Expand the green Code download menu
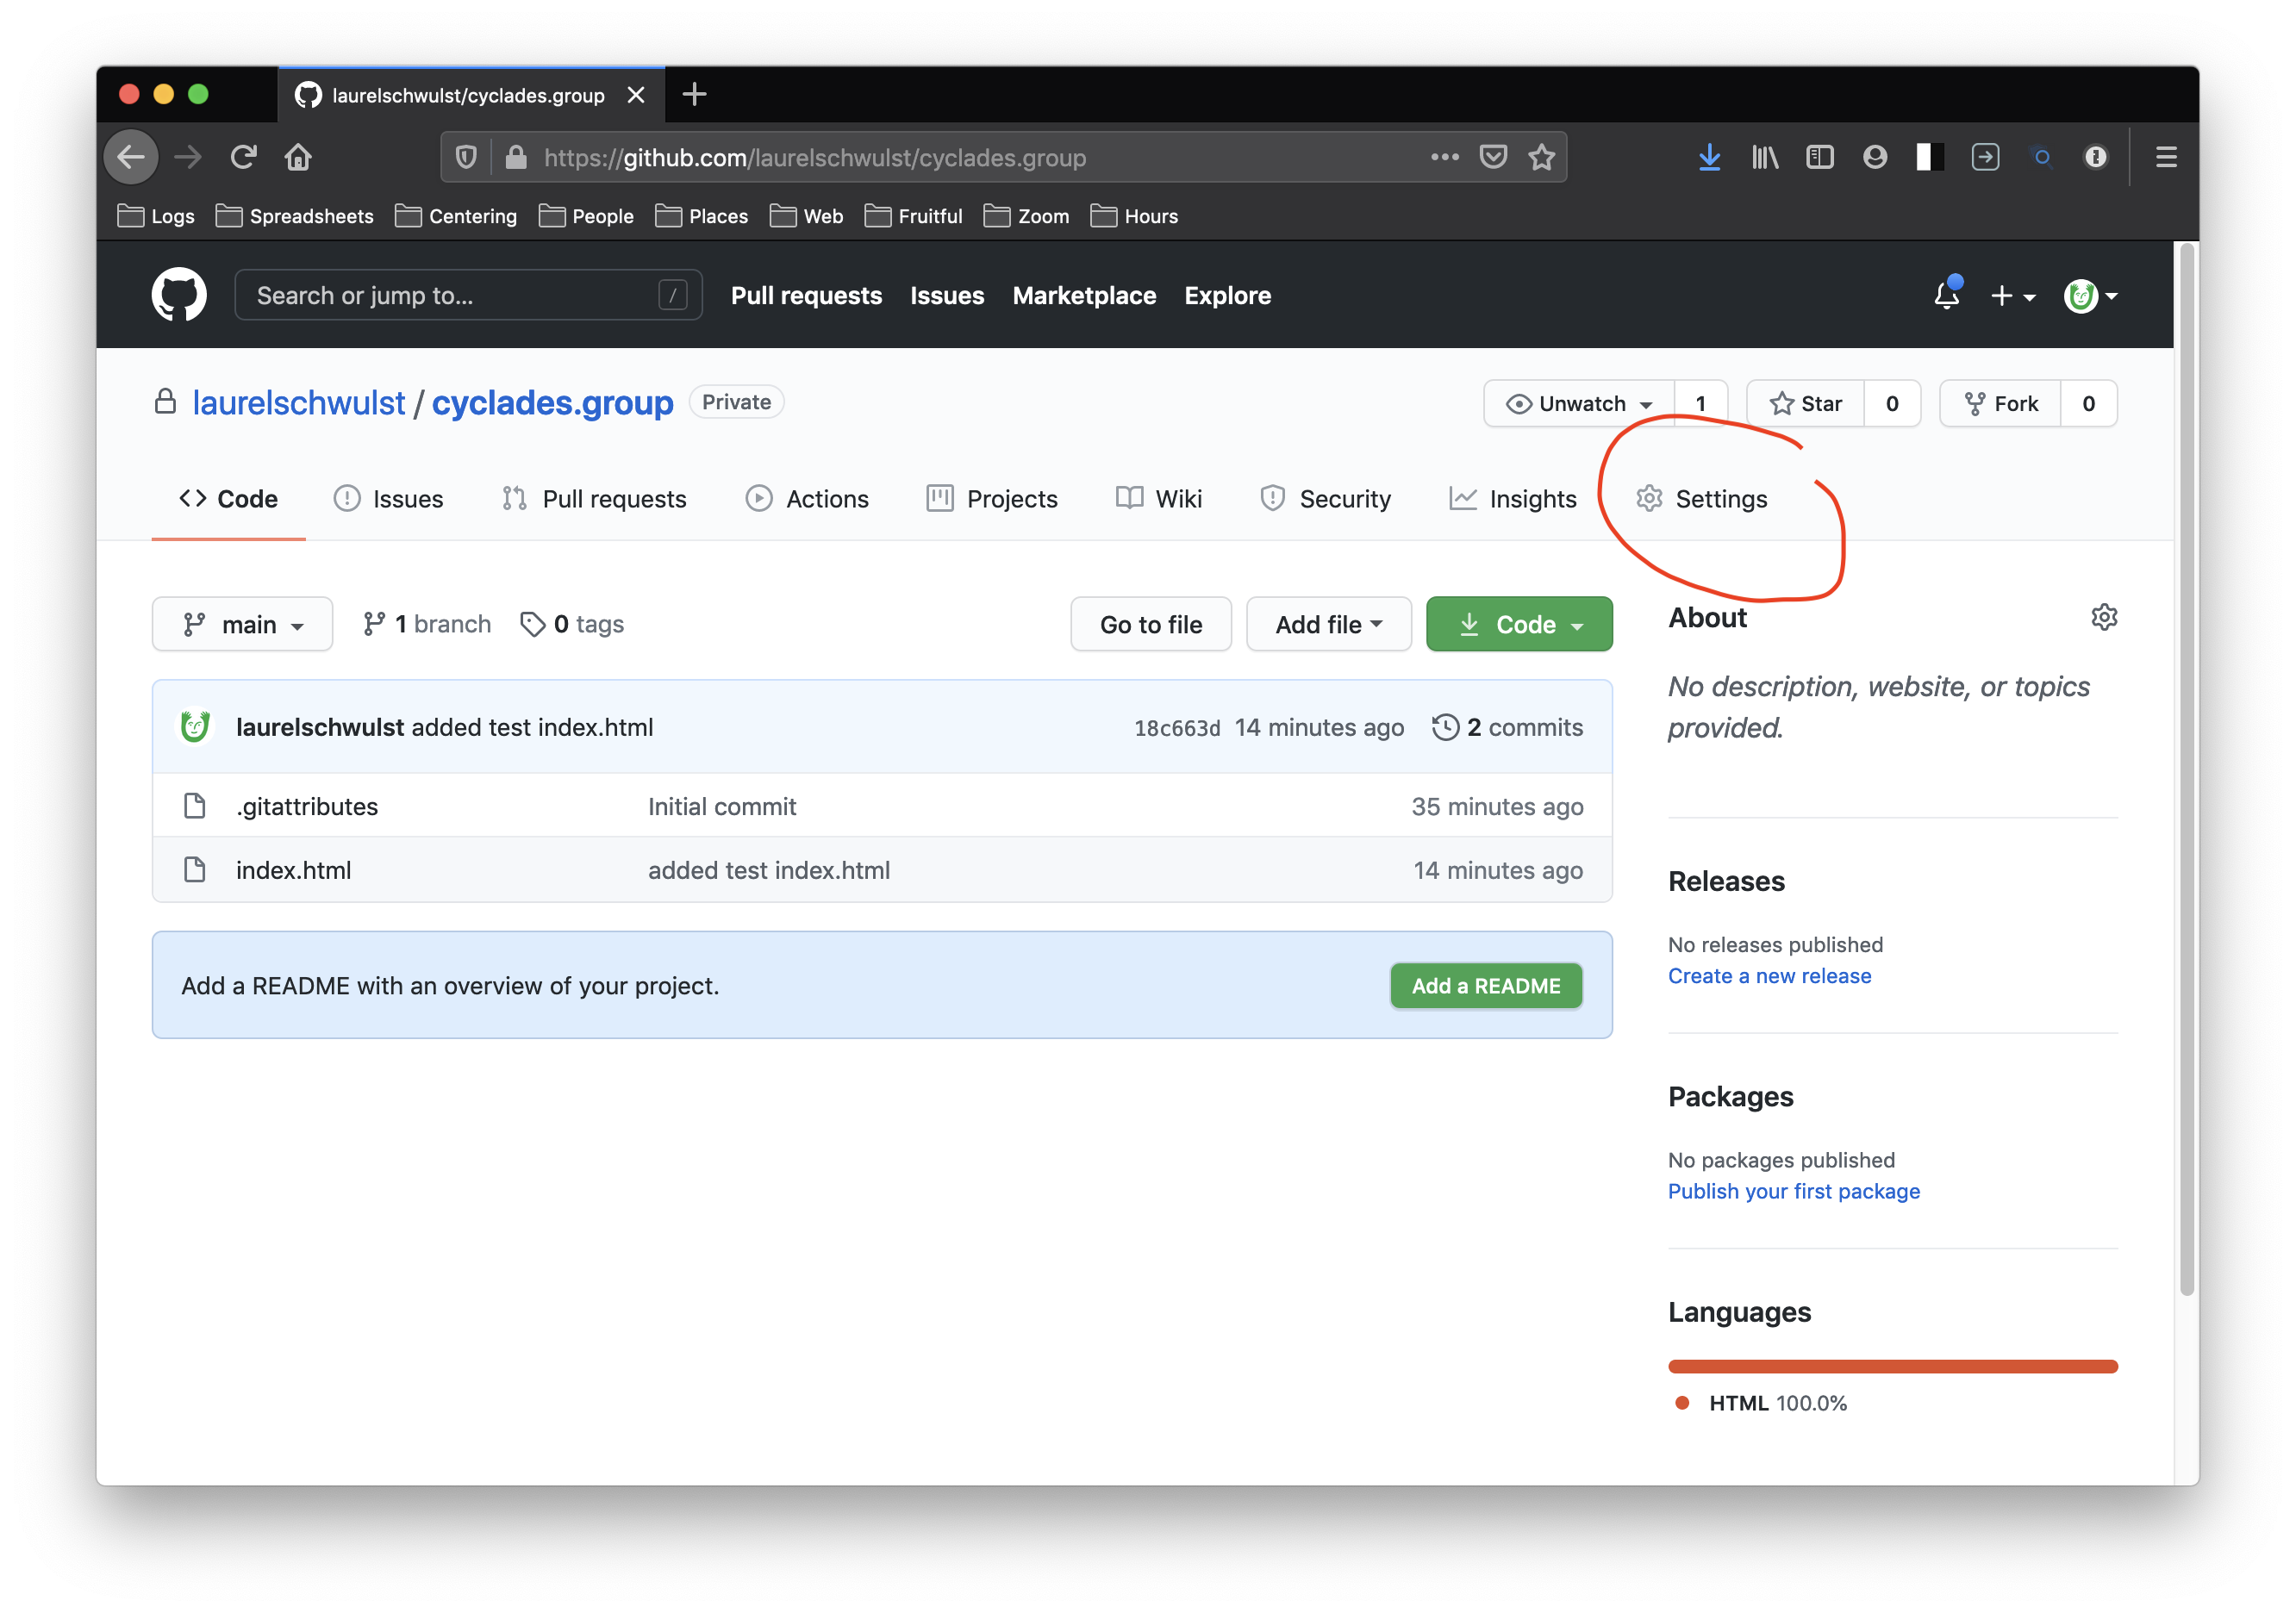2296x1613 pixels. pyautogui.click(x=1518, y=624)
